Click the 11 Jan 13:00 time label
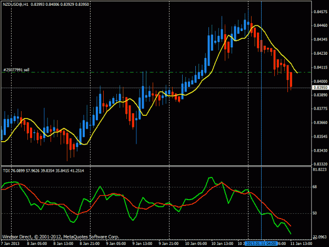Image resolution: width=329 pixels, height=247 pixels. pyautogui.click(x=301, y=243)
